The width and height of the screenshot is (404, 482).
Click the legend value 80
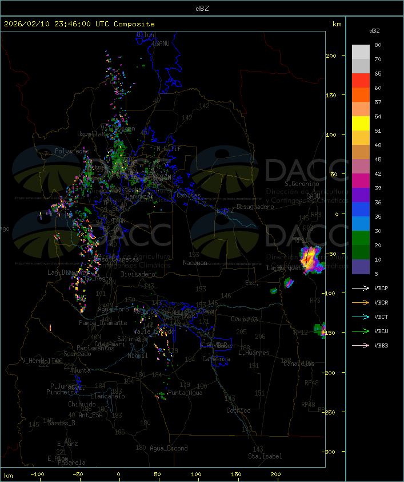pyautogui.click(x=378, y=45)
